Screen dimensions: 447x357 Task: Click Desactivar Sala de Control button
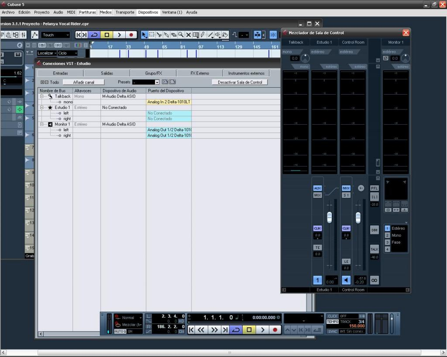pyautogui.click(x=240, y=82)
